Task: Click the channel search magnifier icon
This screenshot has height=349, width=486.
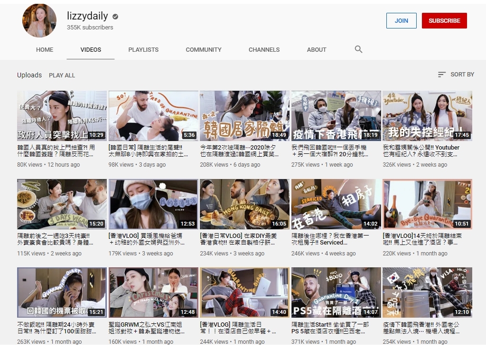Action: [x=358, y=49]
